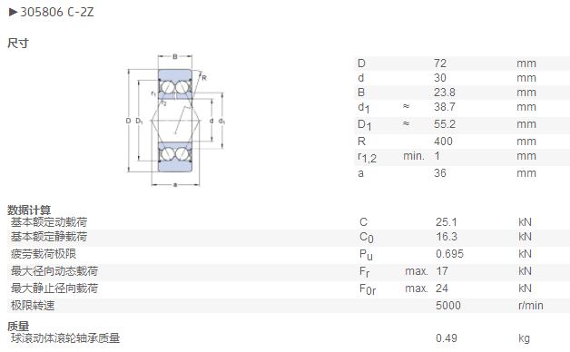The height and width of the screenshot is (352, 570).
Task: Click the bore diameter d value 30
Action: (440, 78)
